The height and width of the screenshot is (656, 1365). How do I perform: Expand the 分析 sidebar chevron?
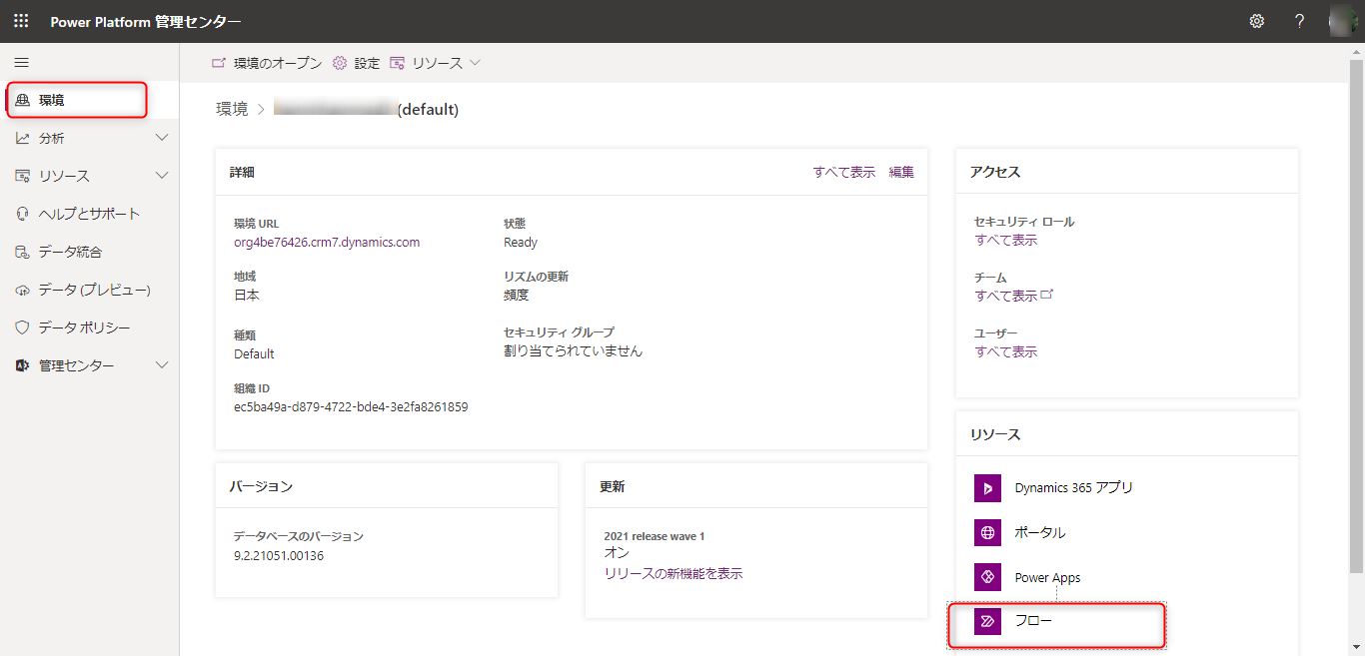(163, 138)
